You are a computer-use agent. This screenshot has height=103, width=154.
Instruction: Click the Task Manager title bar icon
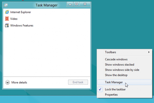point(6,5)
